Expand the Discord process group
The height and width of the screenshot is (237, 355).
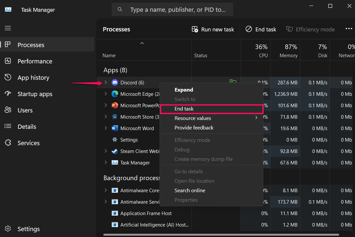pyautogui.click(x=106, y=83)
